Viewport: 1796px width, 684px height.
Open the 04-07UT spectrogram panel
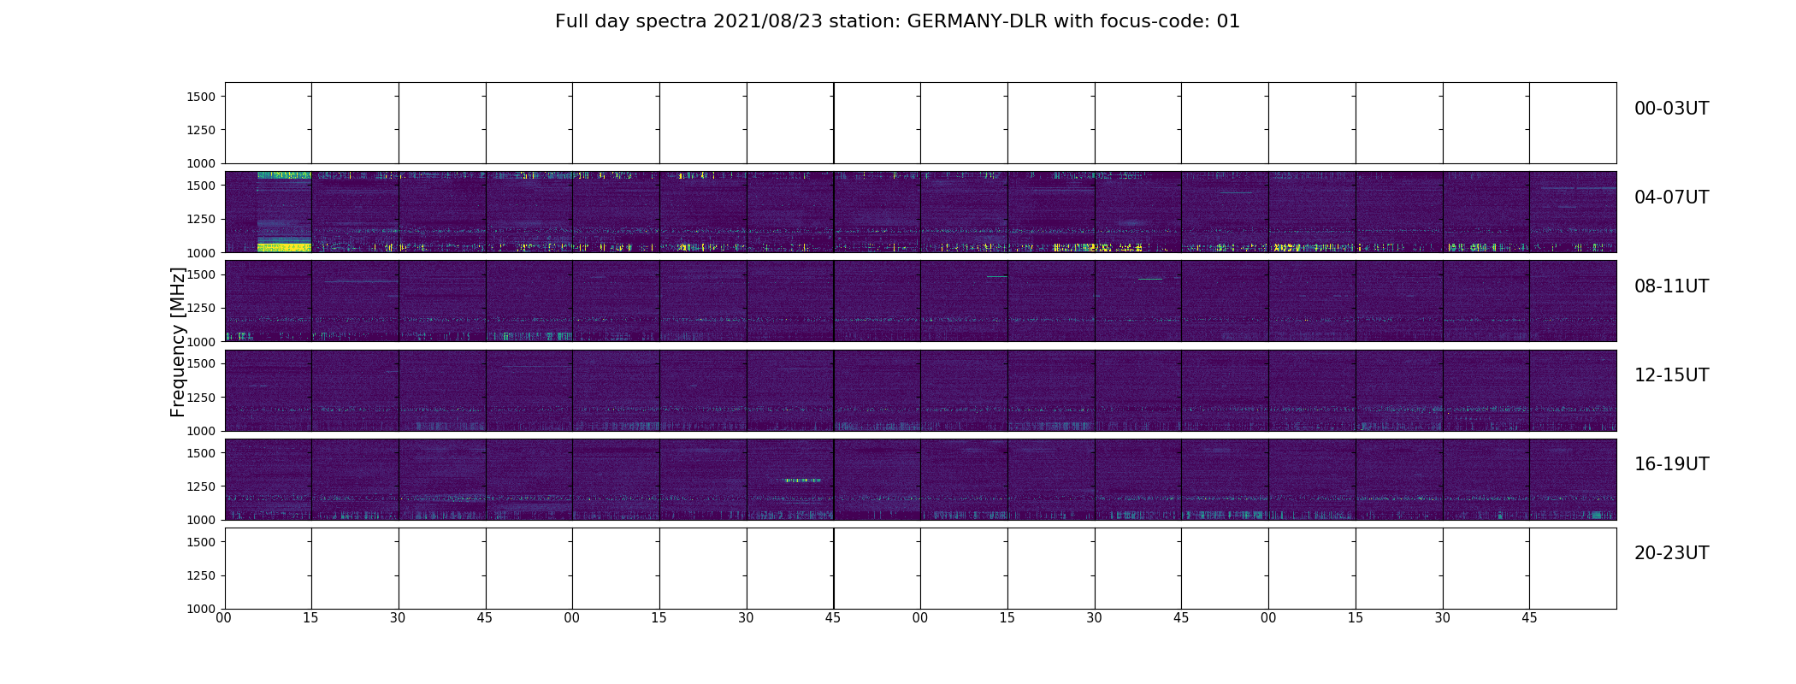tap(920, 212)
